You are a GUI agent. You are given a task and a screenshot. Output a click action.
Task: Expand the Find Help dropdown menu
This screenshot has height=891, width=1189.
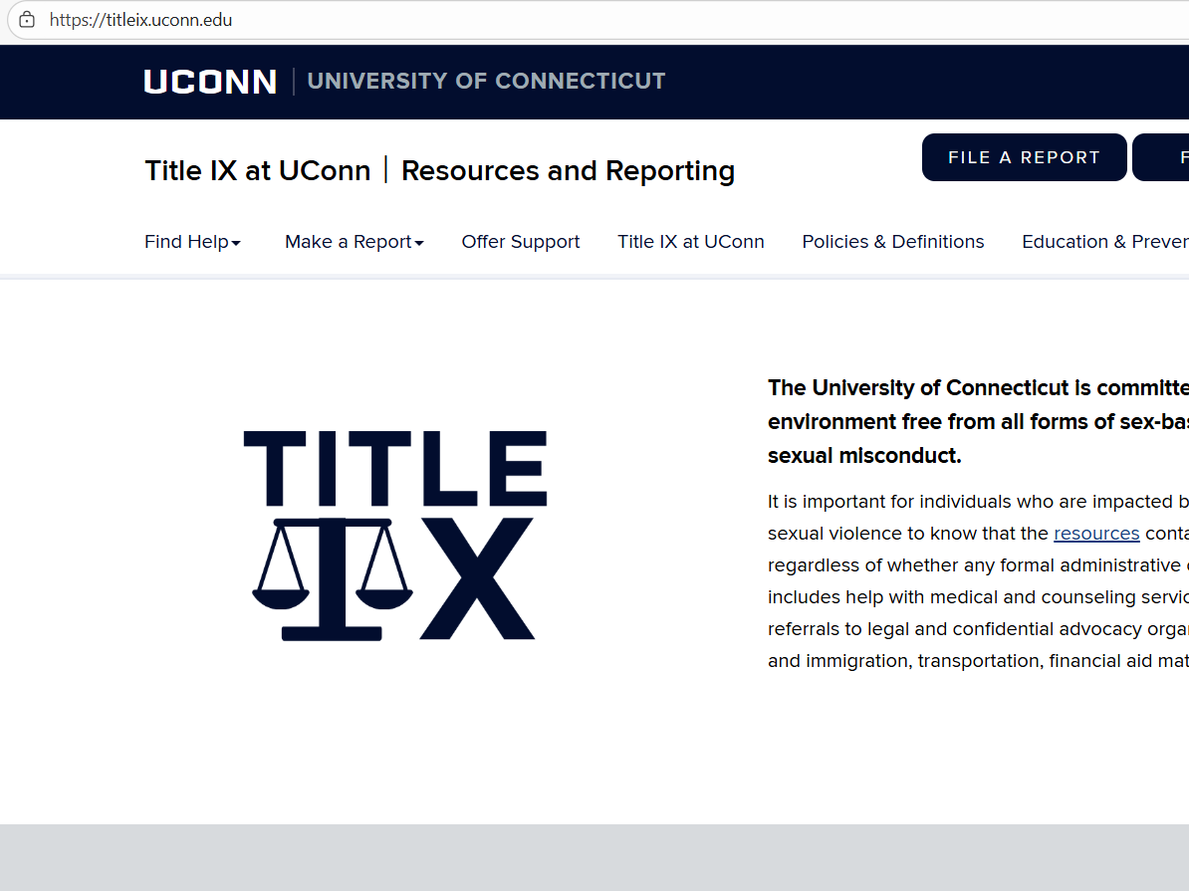click(185, 241)
